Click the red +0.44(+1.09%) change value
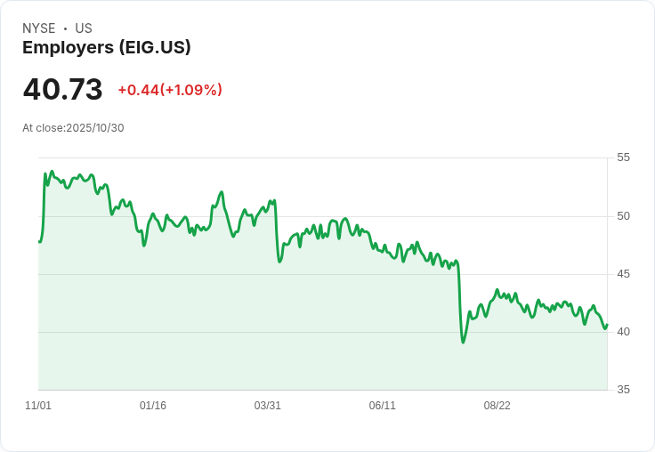Viewport: 655px width, 452px height. [170, 90]
